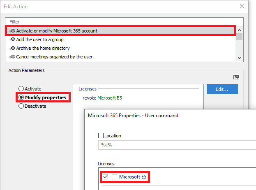This screenshot has height=190, width=256.
Task: Click the action list scroll up arrow
Action: click(x=239, y=30)
